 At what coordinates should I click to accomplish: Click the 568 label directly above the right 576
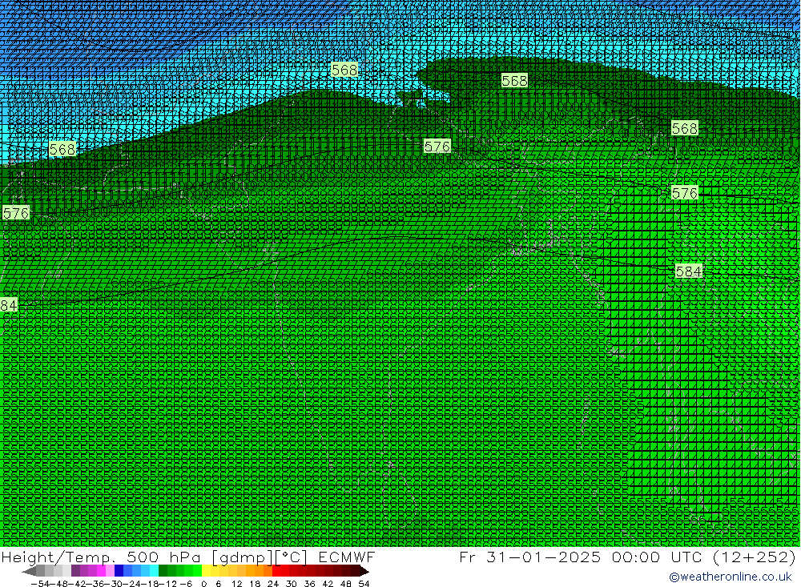point(684,128)
